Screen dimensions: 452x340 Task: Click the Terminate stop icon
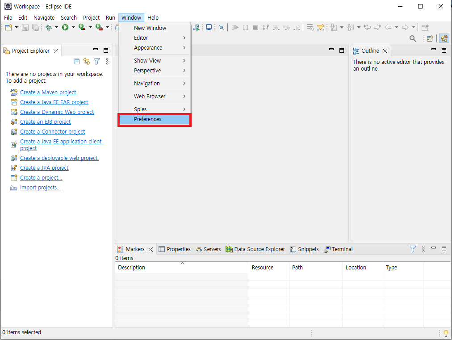255,27
